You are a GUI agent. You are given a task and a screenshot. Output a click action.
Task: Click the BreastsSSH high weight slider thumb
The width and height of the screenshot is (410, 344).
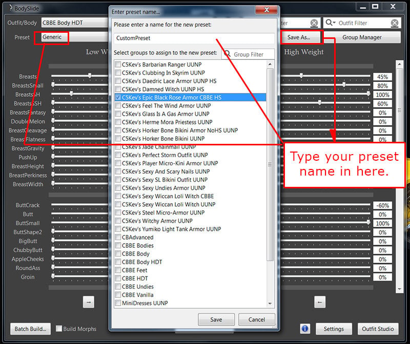point(319,102)
